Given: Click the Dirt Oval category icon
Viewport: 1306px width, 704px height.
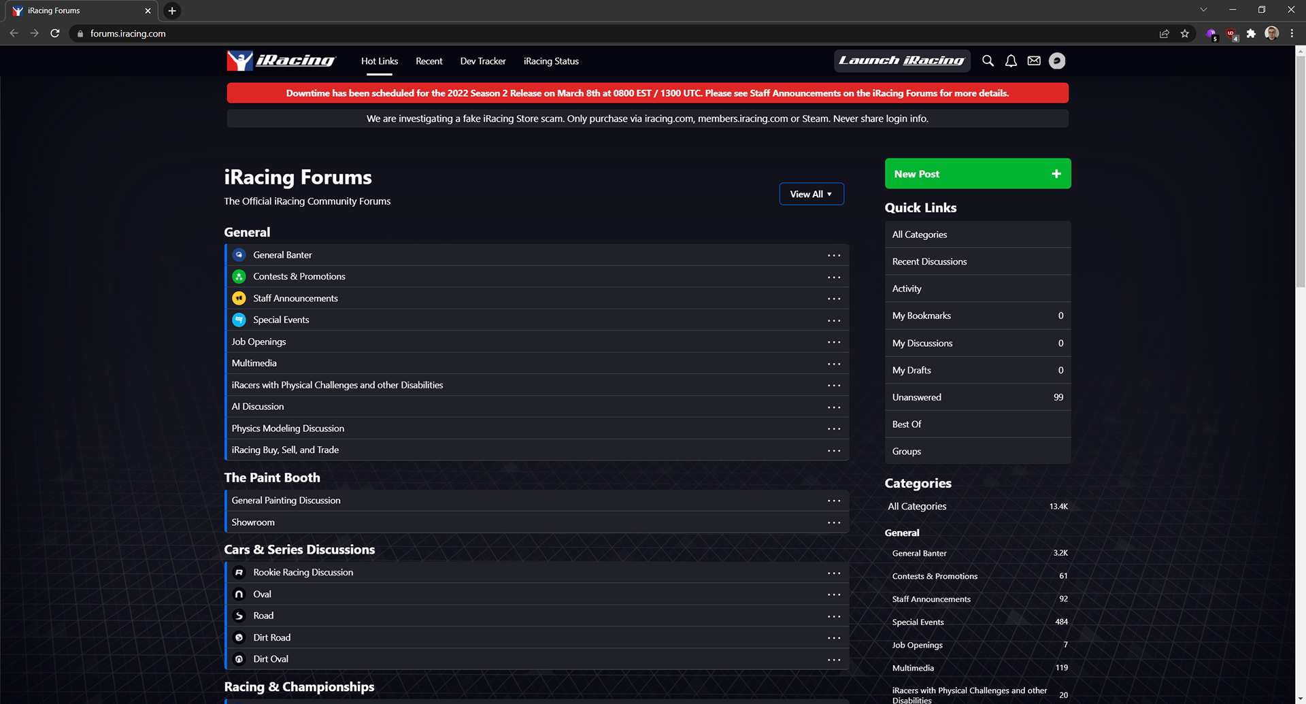Looking at the screenshot, I should pos(239,659).
